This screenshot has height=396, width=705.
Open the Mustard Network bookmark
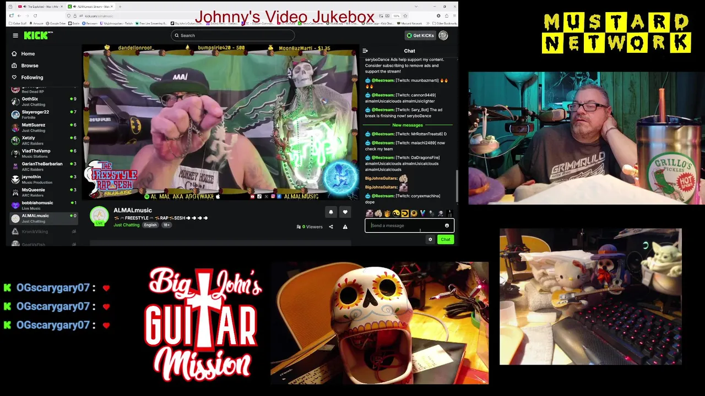click(410, 23)
